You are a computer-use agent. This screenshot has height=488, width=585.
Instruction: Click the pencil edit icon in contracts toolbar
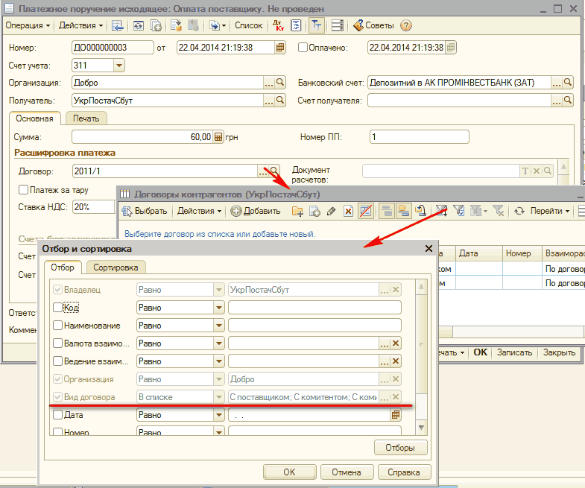tap(331, 212)
